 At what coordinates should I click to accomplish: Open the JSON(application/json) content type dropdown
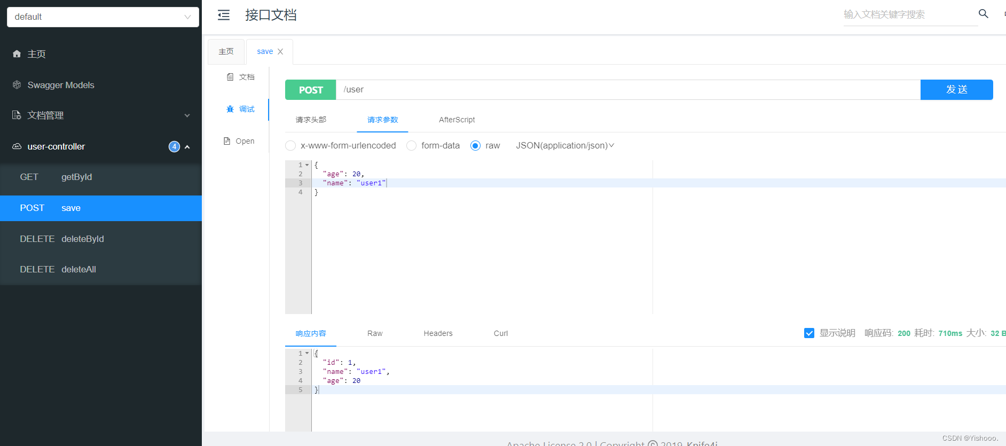(x=565, y=146)
